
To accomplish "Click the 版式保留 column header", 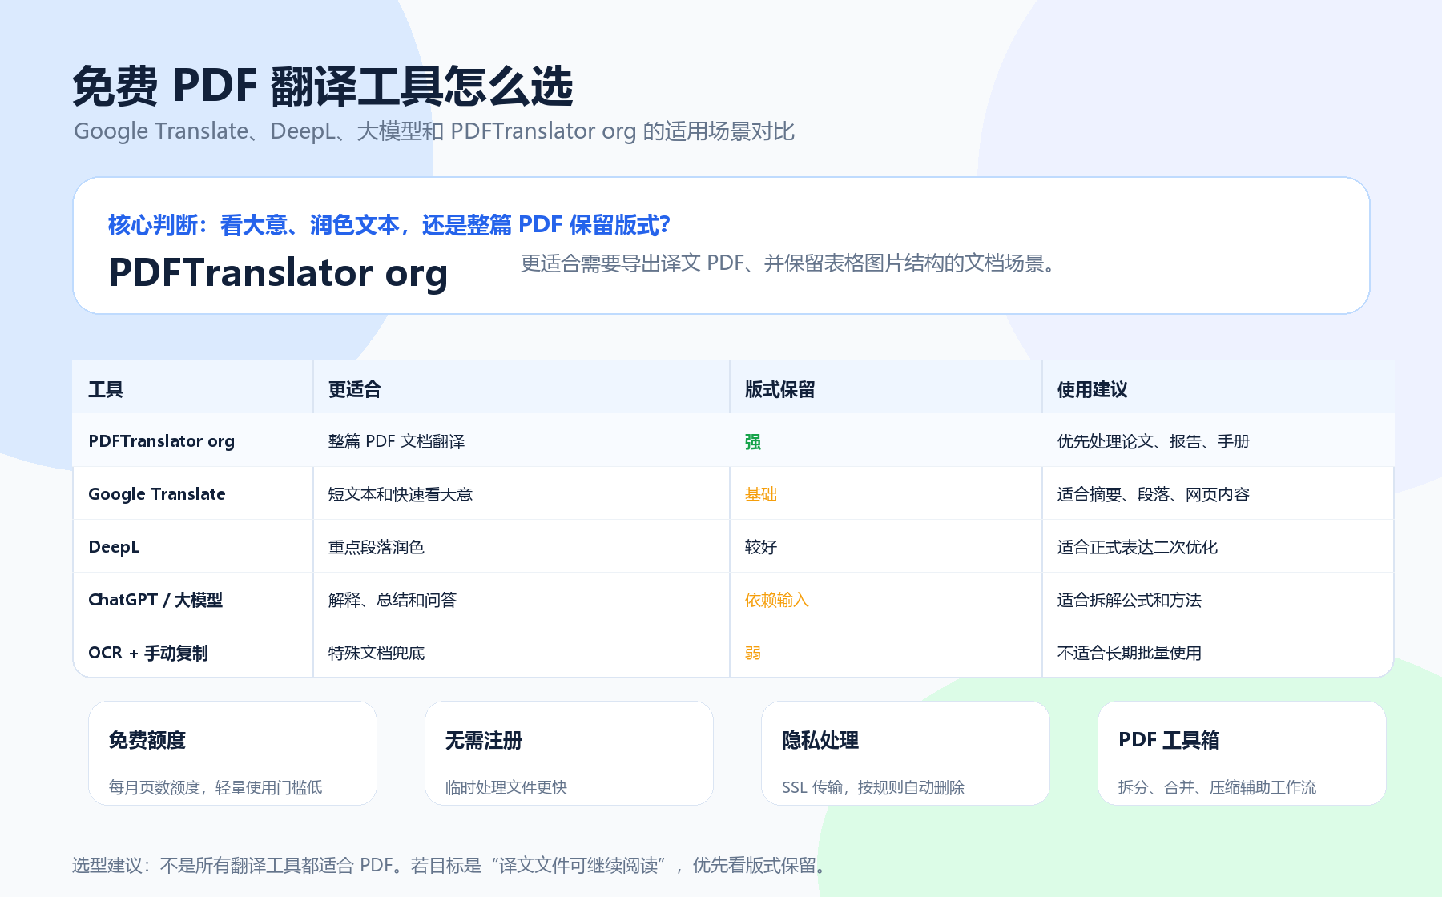I will coord(780,390).
